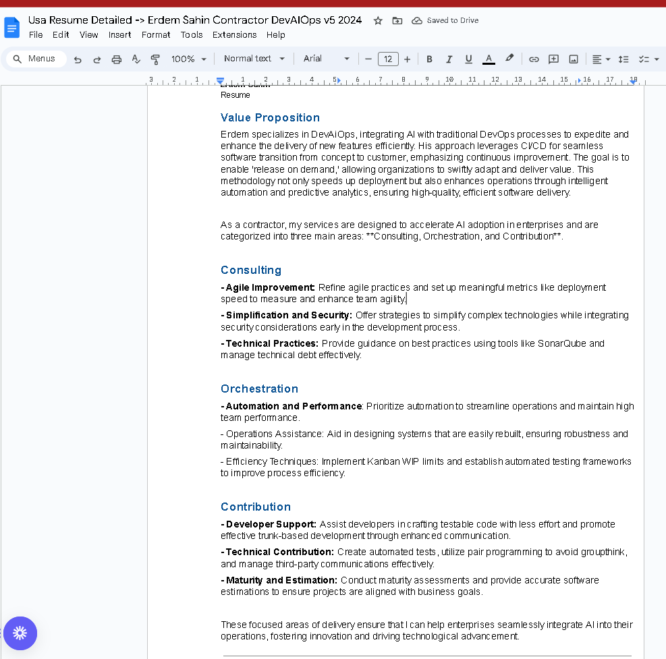Expand the checklist options arrow

[x=657, y=59]
